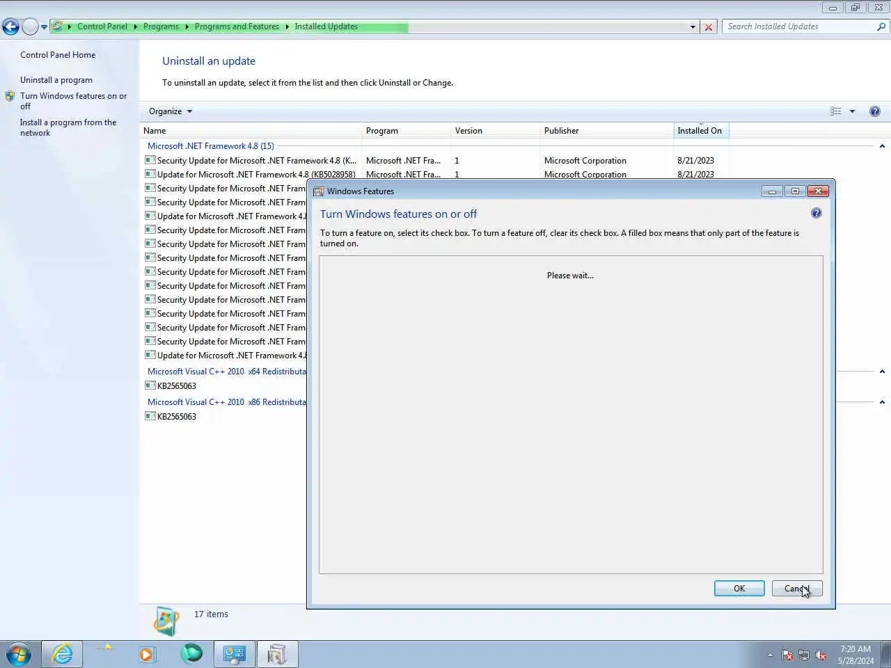The height and width of the screenshot is (668, 891).
Task: Open Install a program from the network
Action: tap(68, 127)
